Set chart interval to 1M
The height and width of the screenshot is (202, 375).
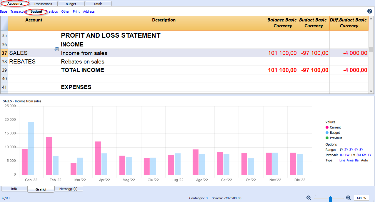point(353,155)
